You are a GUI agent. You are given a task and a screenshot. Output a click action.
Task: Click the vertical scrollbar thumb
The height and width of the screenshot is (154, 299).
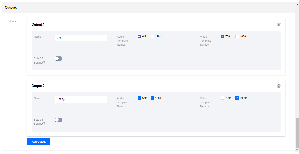pos(297,132)
